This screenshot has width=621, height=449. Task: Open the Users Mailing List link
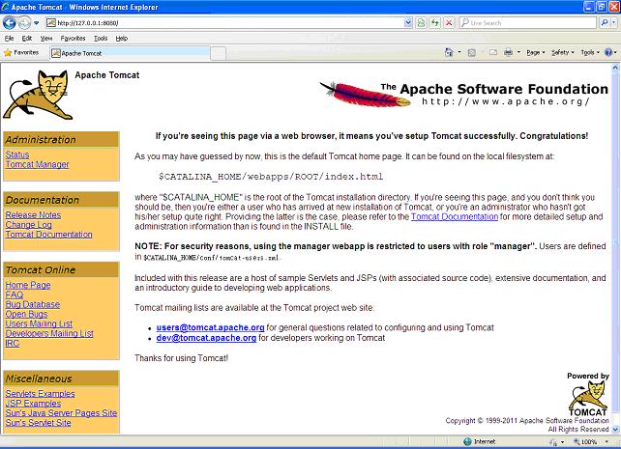[x=39, y=323]
